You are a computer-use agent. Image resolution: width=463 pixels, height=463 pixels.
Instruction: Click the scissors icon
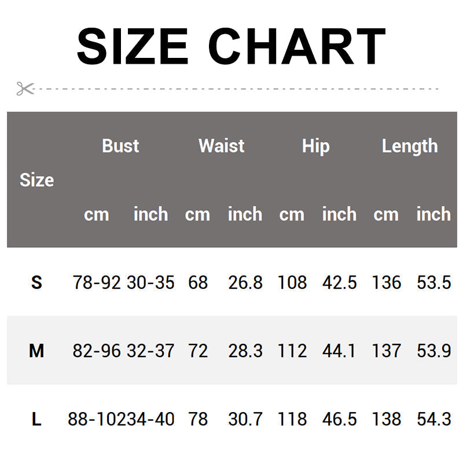pos(25,89)
